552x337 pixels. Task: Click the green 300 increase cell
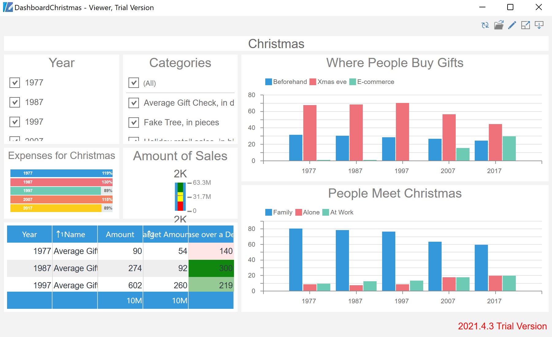pos(211,268)
